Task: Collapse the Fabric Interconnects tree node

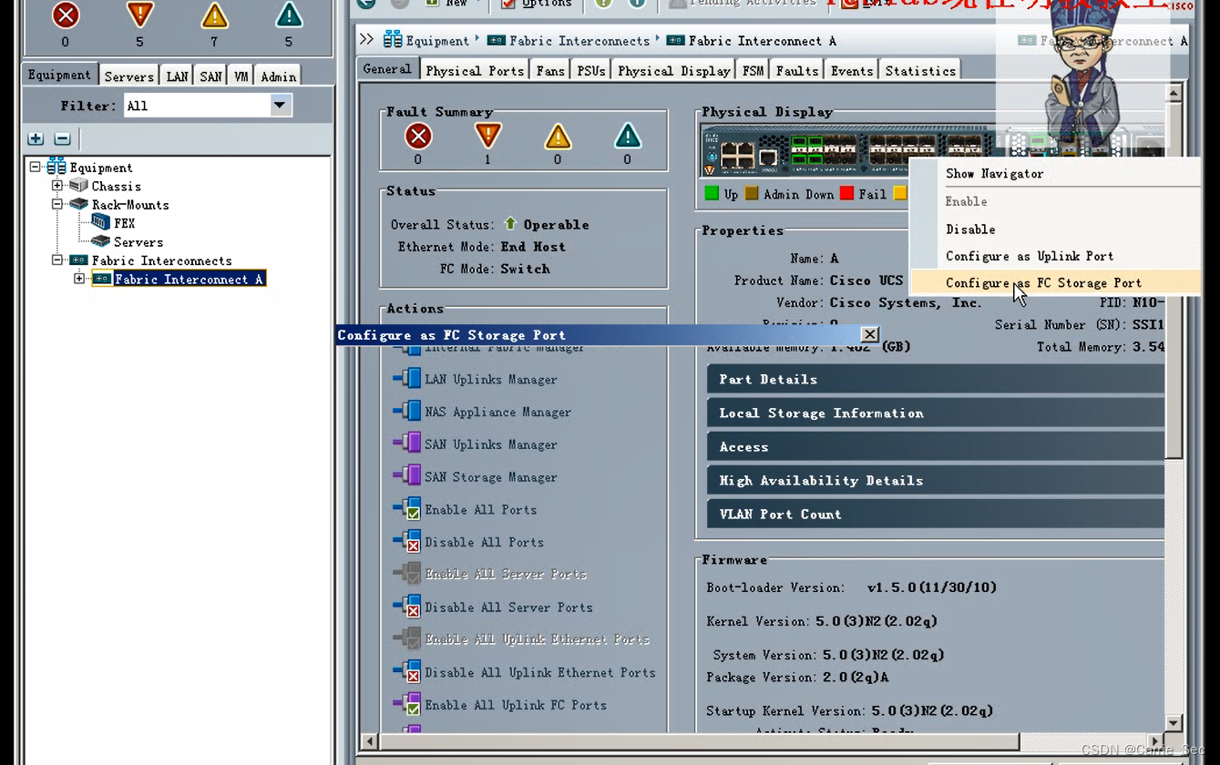Action: pyautogui.click(x=57, y=260)
